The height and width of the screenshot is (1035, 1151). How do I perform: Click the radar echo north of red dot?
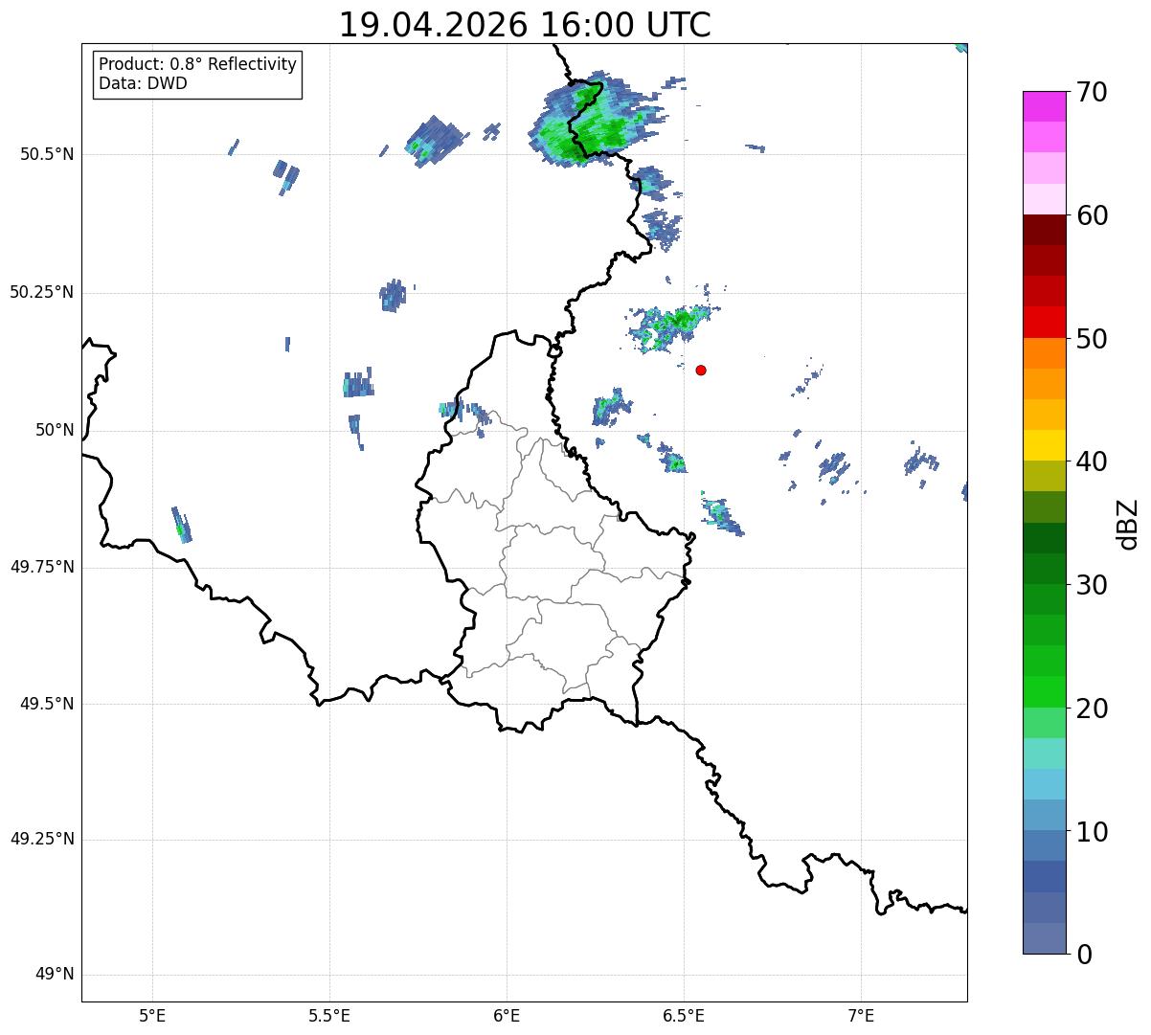tap(672, 324)
